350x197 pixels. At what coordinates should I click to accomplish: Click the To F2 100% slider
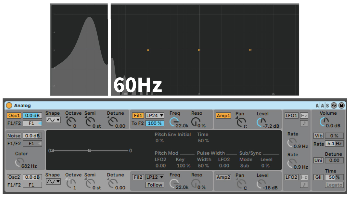click(x=155, y=123)
